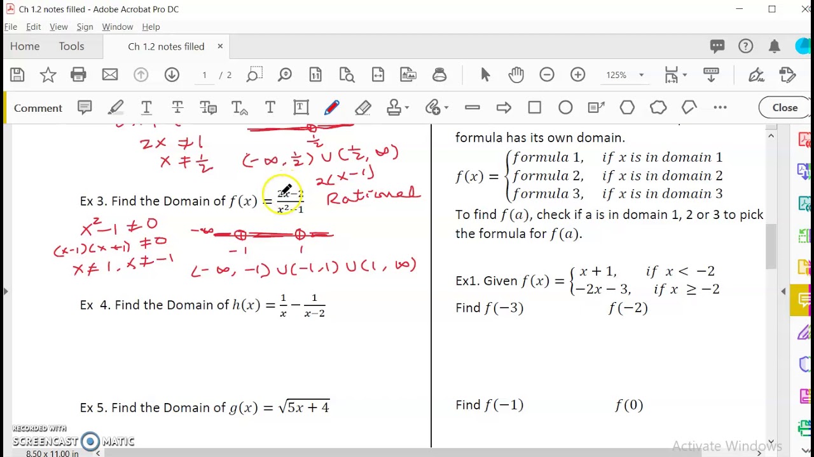Viewport: 814px width, 457px height.
Task: Switch to the Tools tab
Action: click(71, 46)
